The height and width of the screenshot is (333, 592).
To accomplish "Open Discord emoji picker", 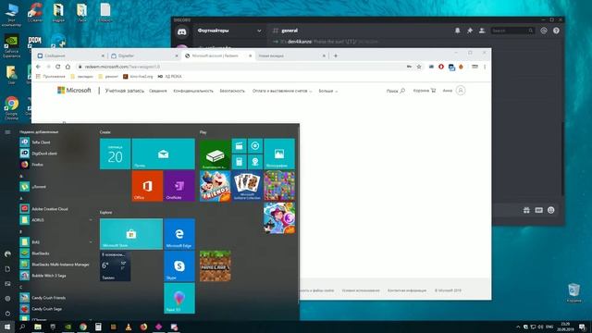I will coord(551,210).
